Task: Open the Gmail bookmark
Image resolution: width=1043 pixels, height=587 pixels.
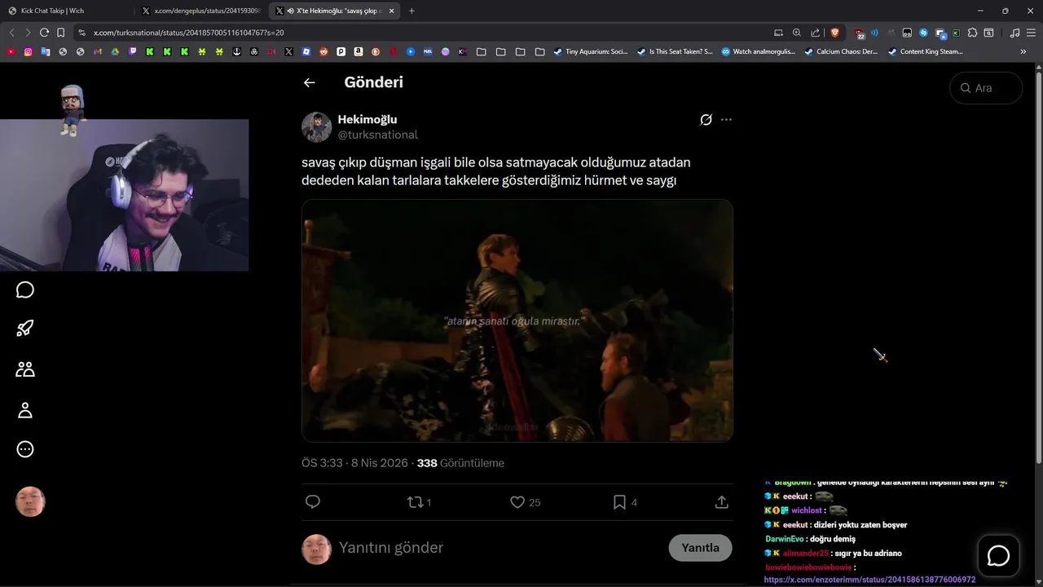Action: pos(98,51)
